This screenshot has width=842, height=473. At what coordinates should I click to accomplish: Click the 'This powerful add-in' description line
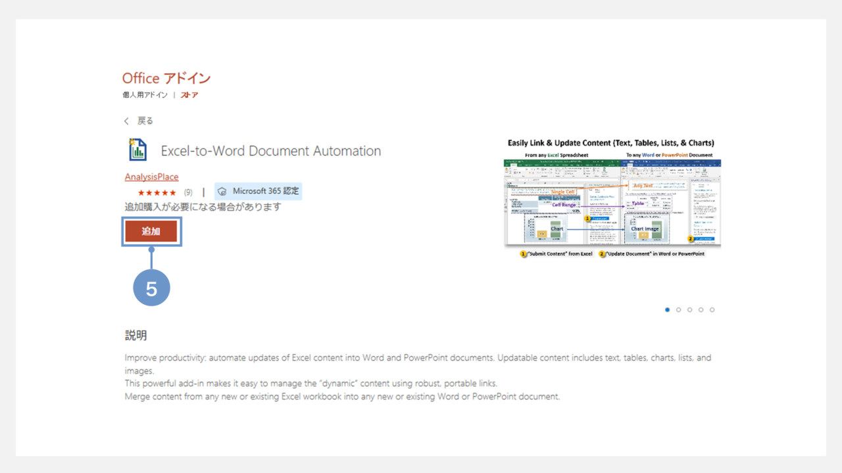[x=311, y=384]
